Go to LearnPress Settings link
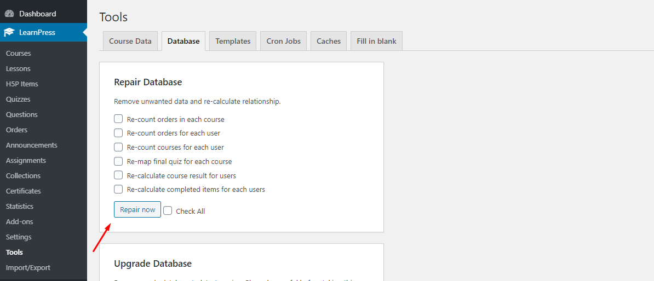Screen dimensions: 654x281 pyautogui.click(x=19, y=237)
